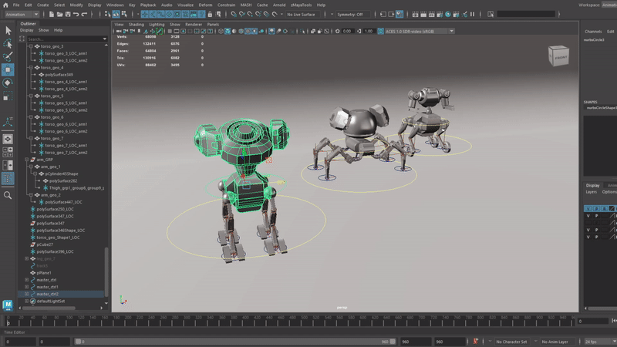
Task: Toggle select by component type mode
Action: tap(124, 15)
